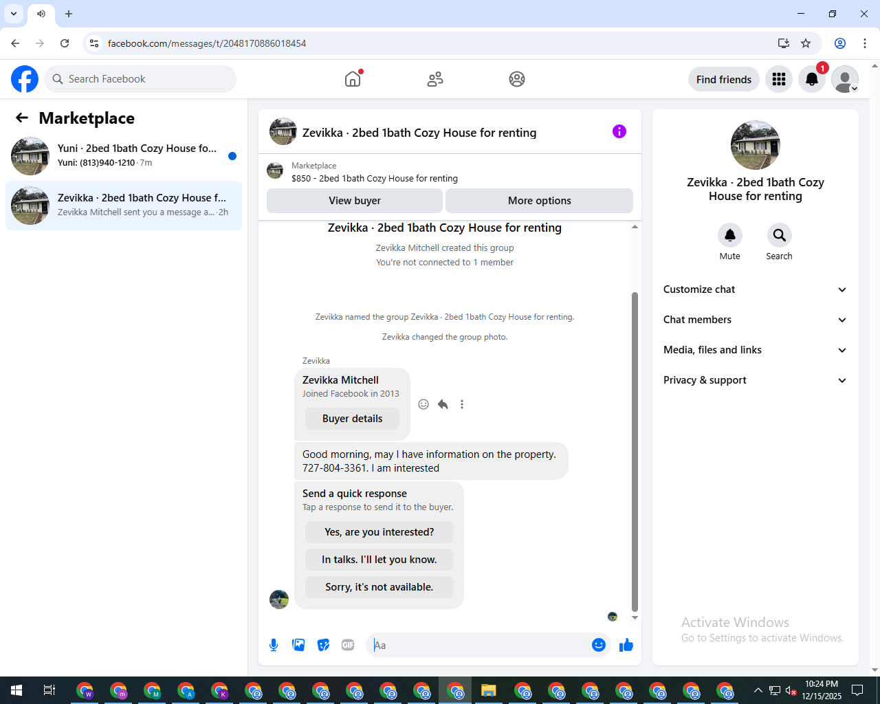
Task: Click browser back arrow
Action: pos(15,43)
